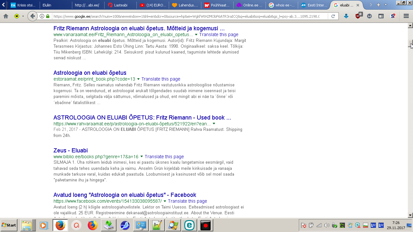Reload the page using the refresh icon
Image resolution: width=413 pixels, height=232 pixels.
tap(333, 16)
